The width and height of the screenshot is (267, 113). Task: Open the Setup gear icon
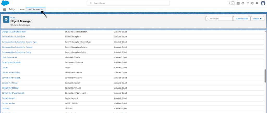coord(252,3)
